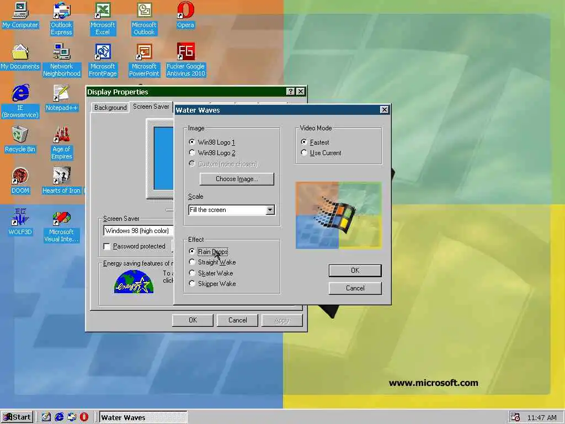This screenshot has height=424, width=565.
Task: Open the My Computer desktop icon
Action: point(20,15)
